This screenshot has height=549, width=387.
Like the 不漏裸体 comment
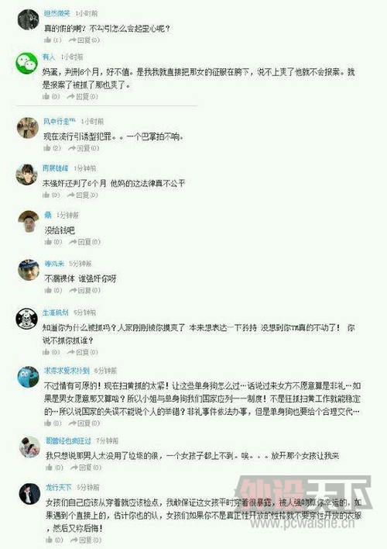click(53, 290)
